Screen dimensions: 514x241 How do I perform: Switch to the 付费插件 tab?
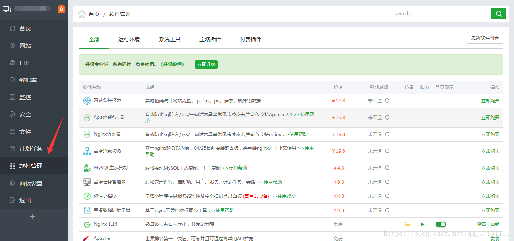[x=251, y=39]
